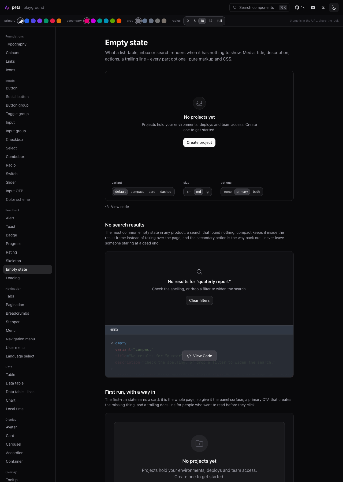Navigate to Toggle group

[28, 114]
